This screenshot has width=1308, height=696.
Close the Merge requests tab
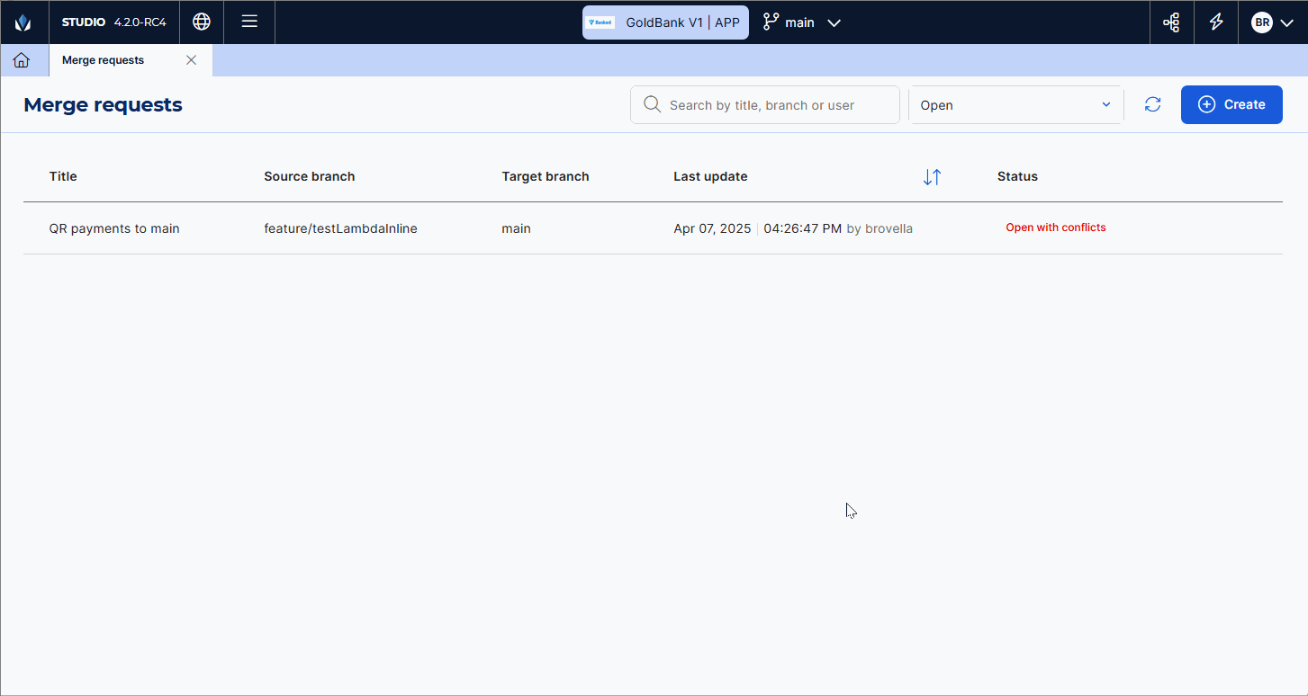(x=191, y=60)
